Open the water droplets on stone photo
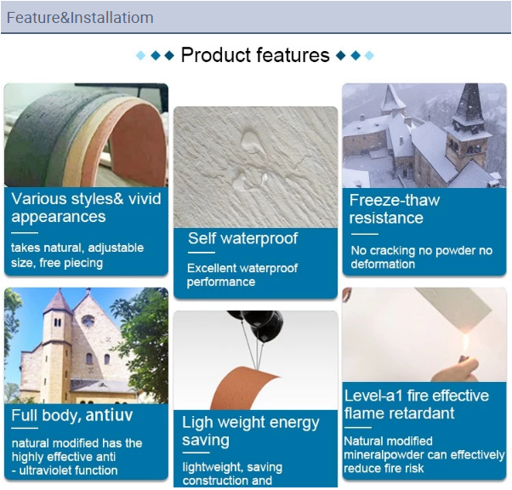 tap(255, 167)
